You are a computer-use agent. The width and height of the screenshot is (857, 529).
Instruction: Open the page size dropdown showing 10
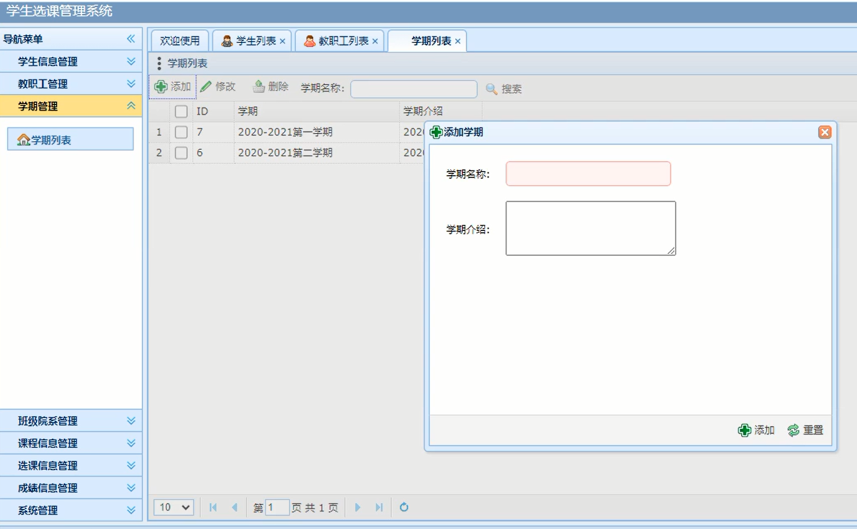tap(174, 507)
